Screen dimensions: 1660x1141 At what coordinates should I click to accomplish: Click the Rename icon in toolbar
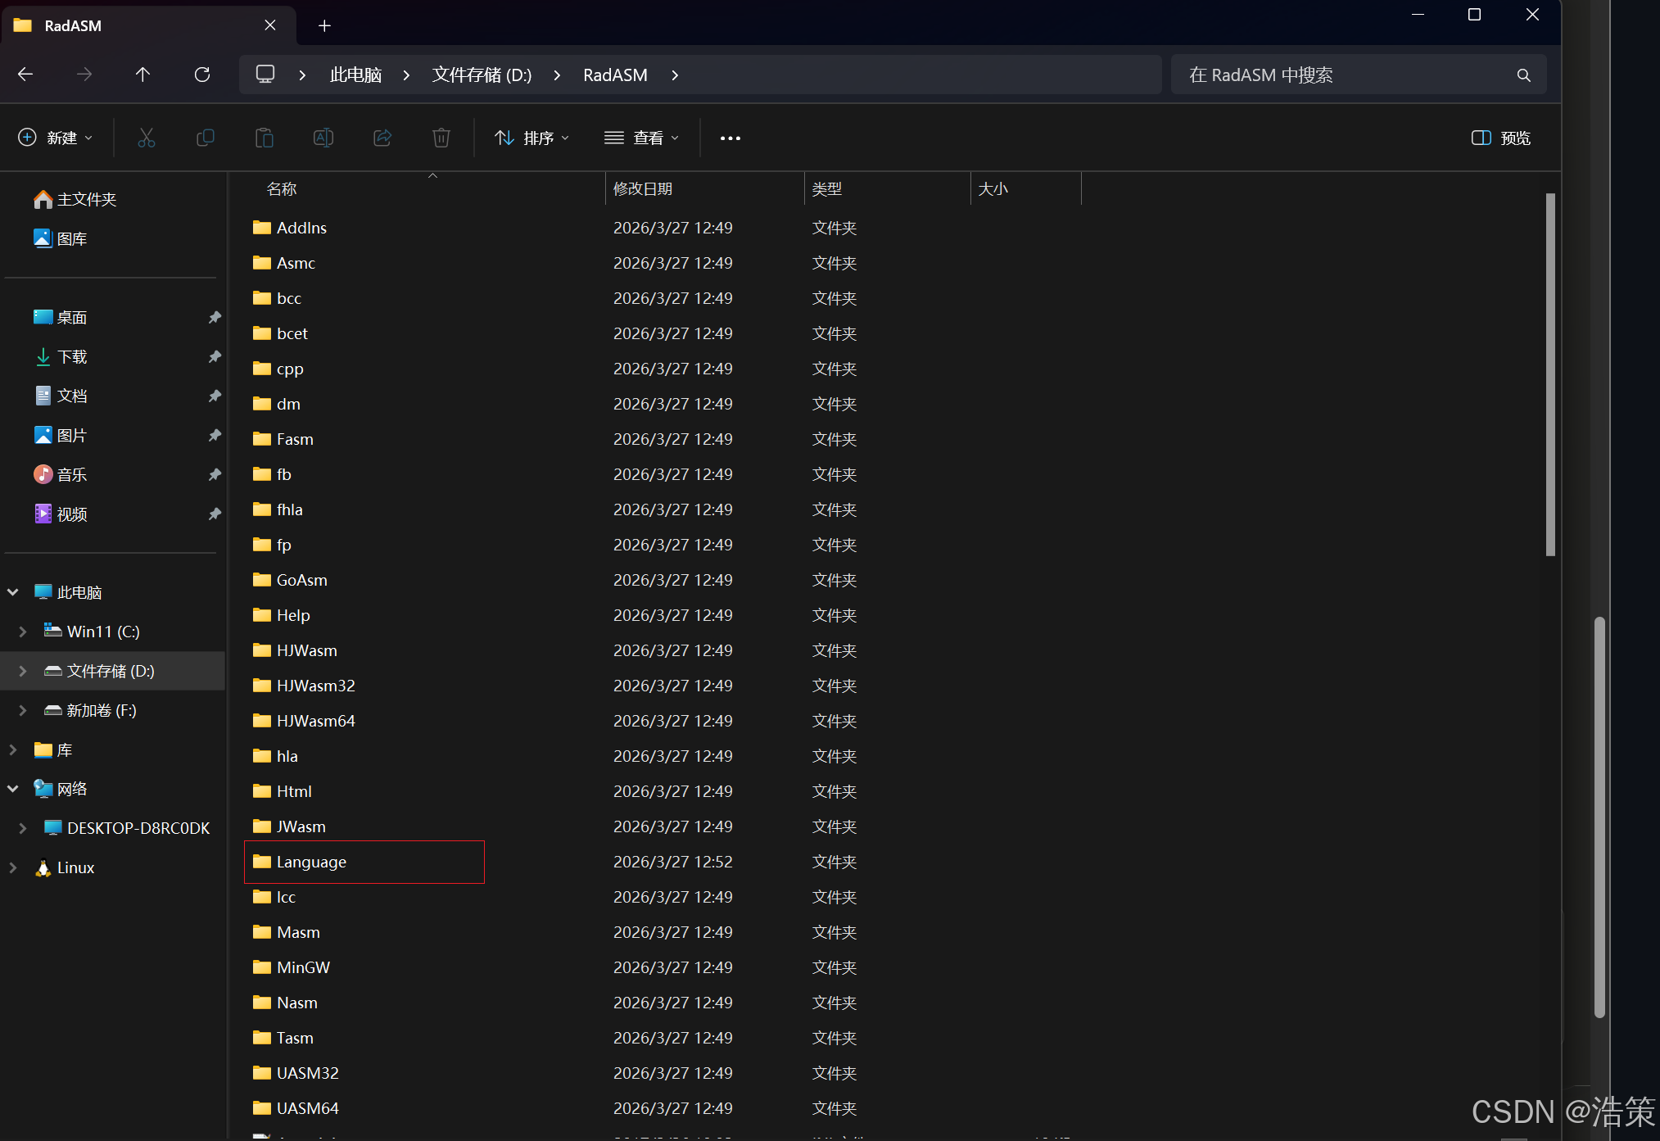click(x=323, y=138)
